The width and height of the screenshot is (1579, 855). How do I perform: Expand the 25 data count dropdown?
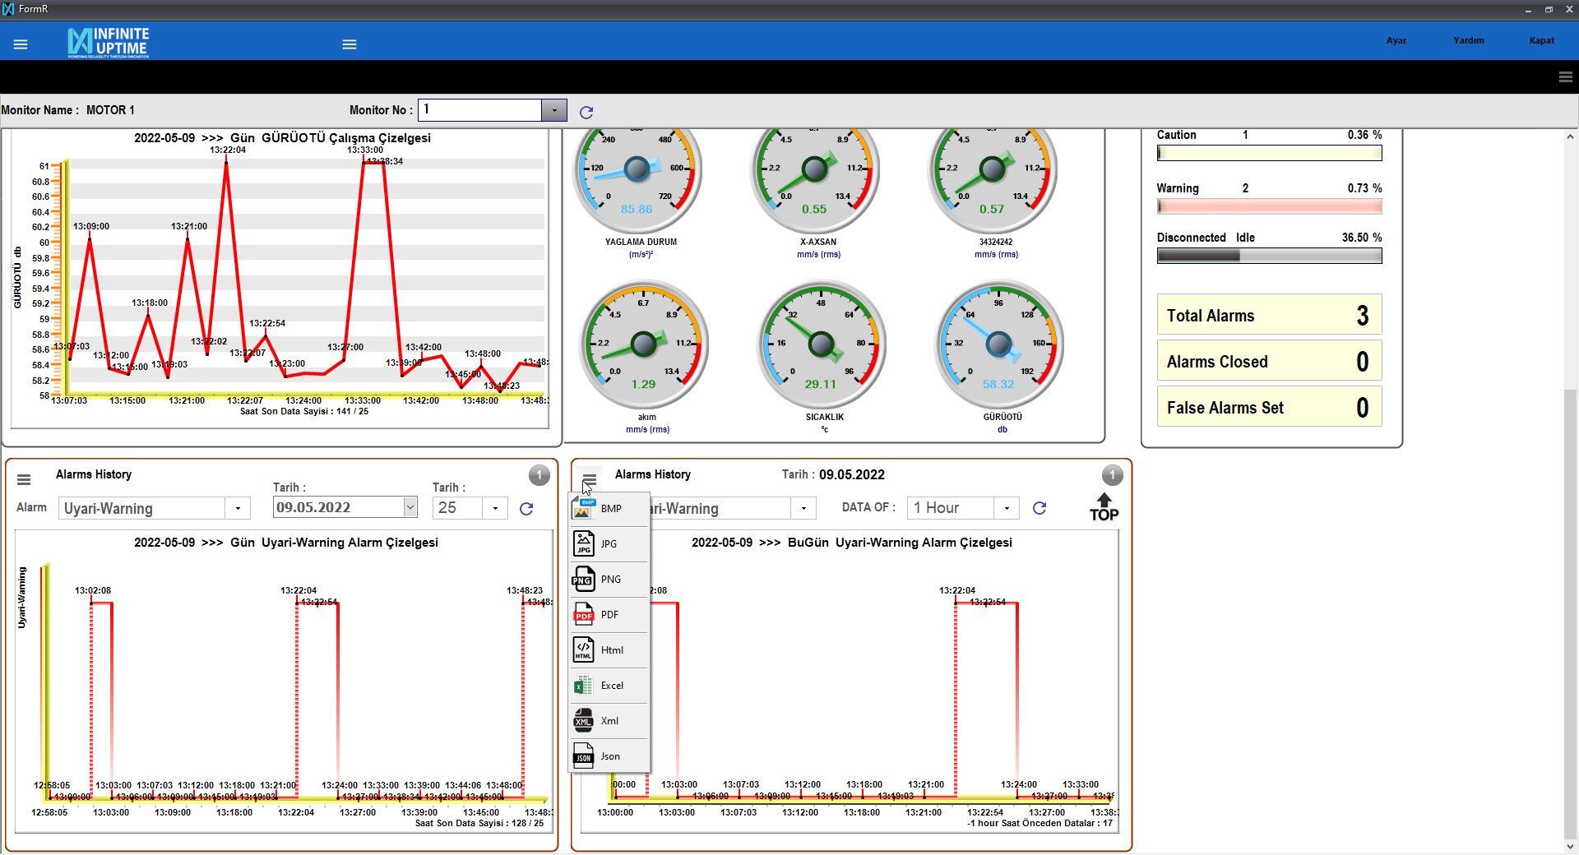point(495,508)
